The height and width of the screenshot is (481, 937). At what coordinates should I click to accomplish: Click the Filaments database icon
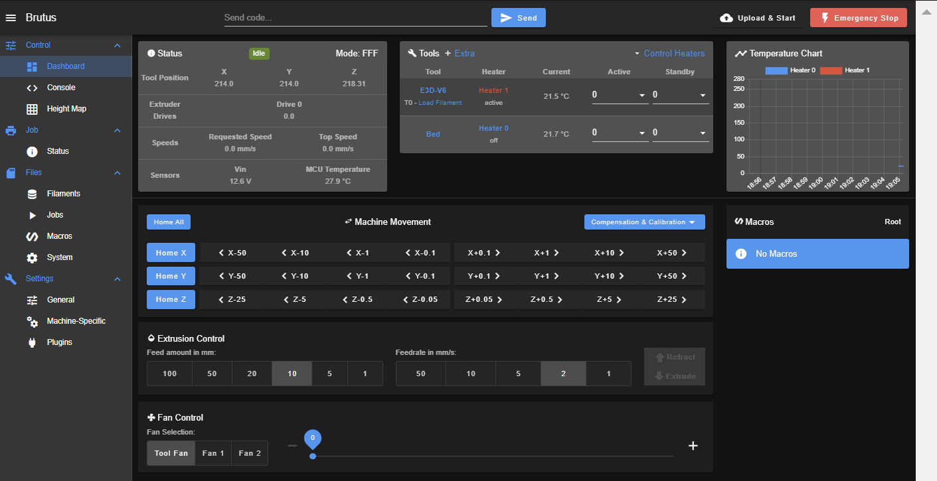pyautogui.click(x=32, y=194)
